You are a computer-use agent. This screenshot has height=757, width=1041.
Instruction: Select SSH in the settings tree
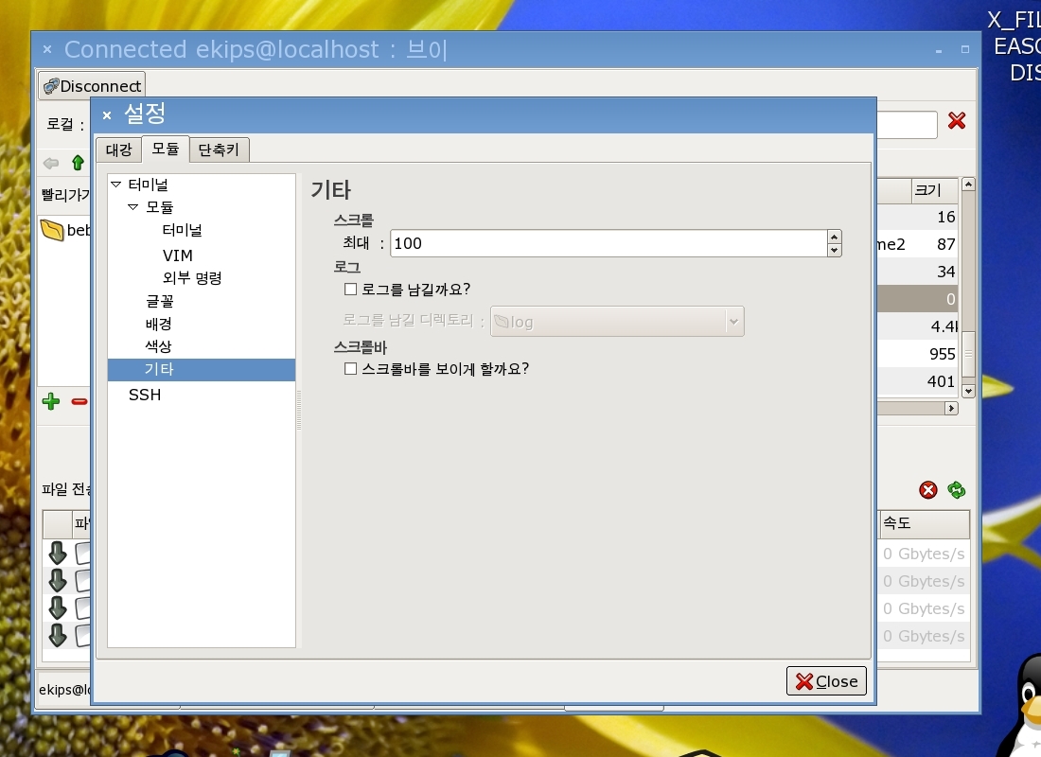[x=145, y=395]
